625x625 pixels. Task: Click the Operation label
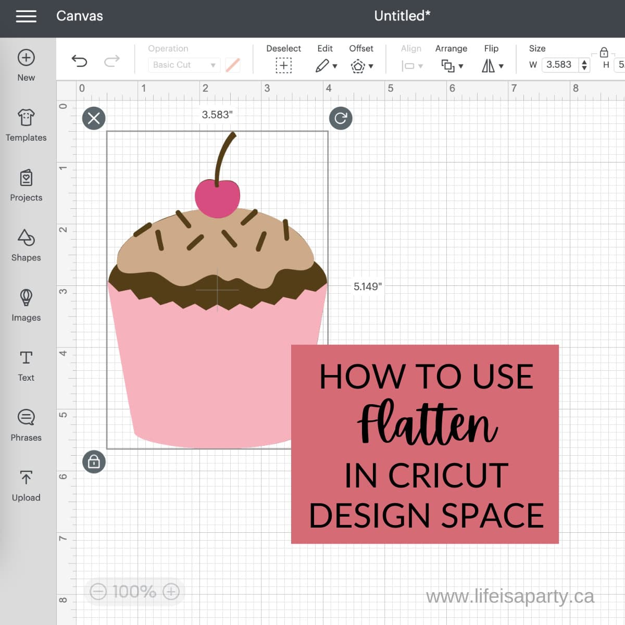pyautogui.click(x=168, y=48)
